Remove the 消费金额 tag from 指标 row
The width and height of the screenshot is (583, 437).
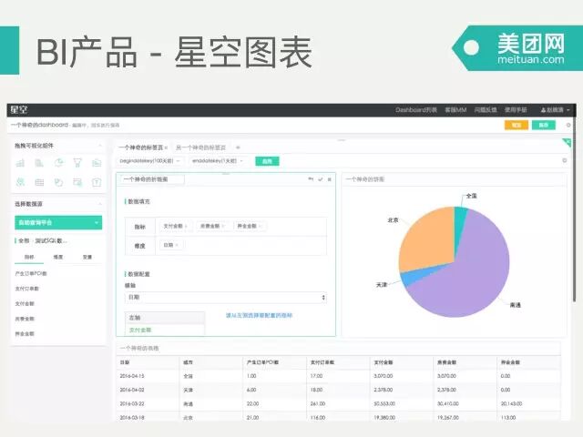click(x=222, y=226)
